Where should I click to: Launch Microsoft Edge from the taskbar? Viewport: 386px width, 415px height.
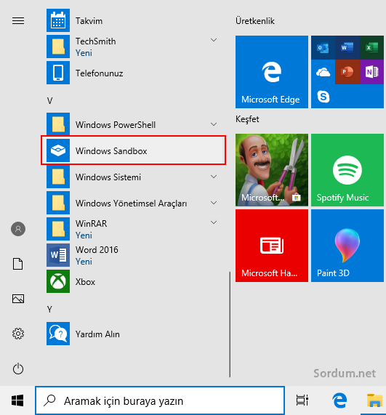point(339,400)
